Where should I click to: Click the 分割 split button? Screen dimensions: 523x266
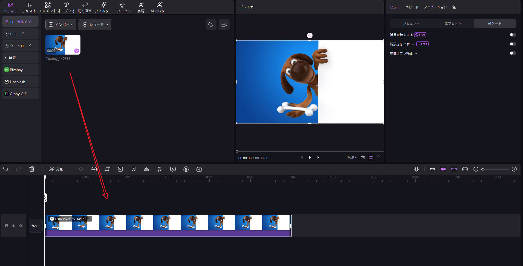[56, 169]
